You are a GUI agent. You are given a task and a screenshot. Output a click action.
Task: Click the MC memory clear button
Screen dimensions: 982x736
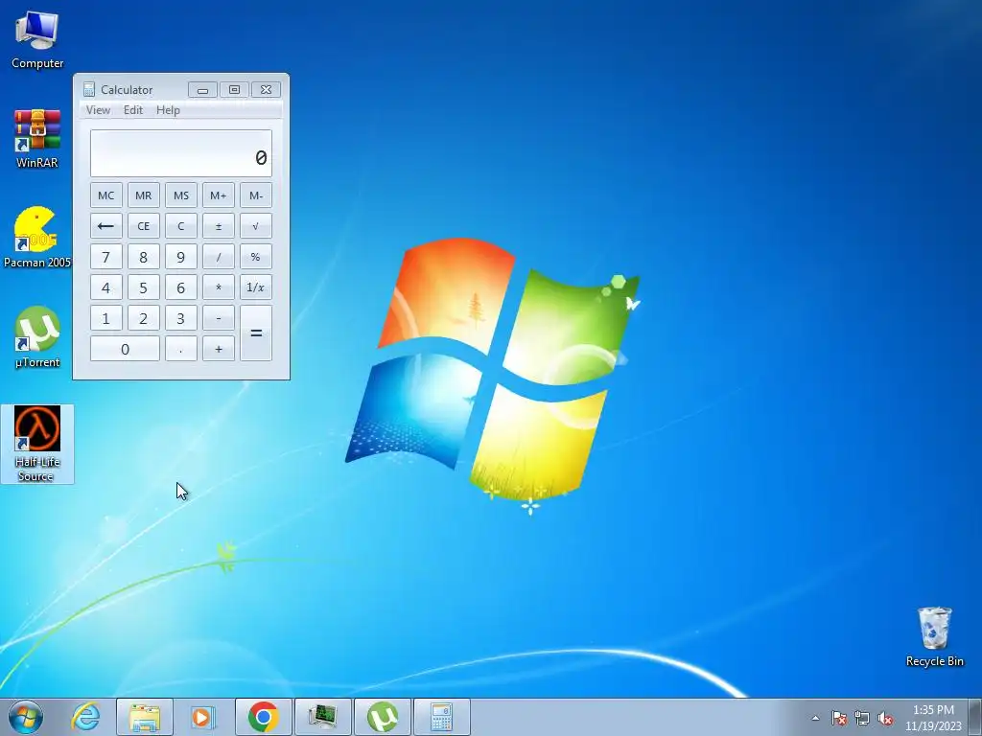click(x=105, y=195)
